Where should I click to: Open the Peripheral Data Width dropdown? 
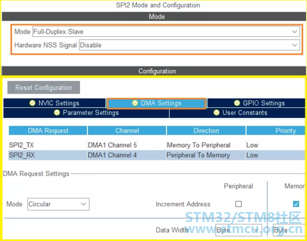pos(239,230)
